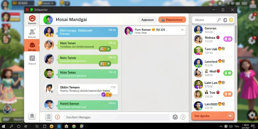
Task: Click Mosai Mandgai header avatar
Action: pos(48,20)
